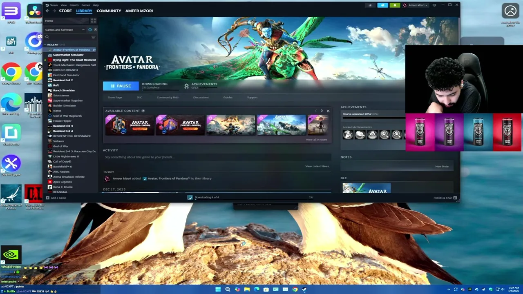Click the activity say something field
523x294 pixels.
(217, 157)
